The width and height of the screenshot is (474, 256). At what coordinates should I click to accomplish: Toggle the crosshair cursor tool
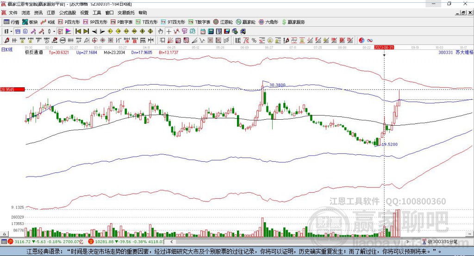coord(169,31)
